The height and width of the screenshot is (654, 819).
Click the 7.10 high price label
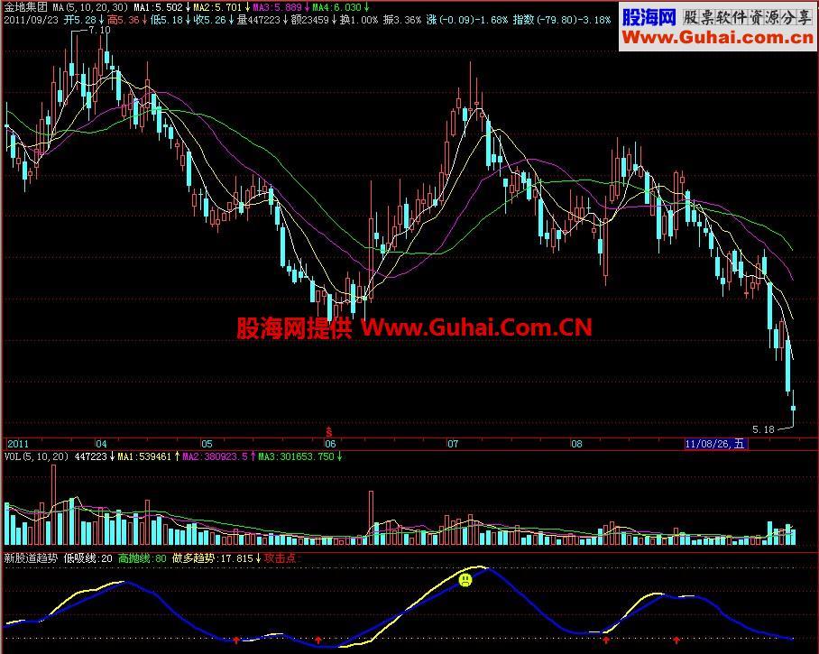pyautogui.click(x=100, y=31)
